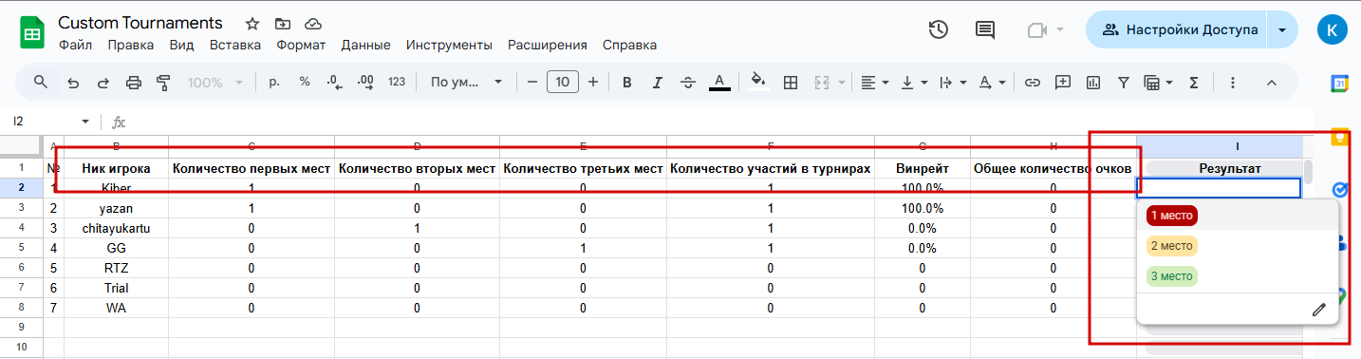The height and width of the screenshot is (359, 1361).
Task: Star the Custom Tournaments document
Action: tap(252, 23)
